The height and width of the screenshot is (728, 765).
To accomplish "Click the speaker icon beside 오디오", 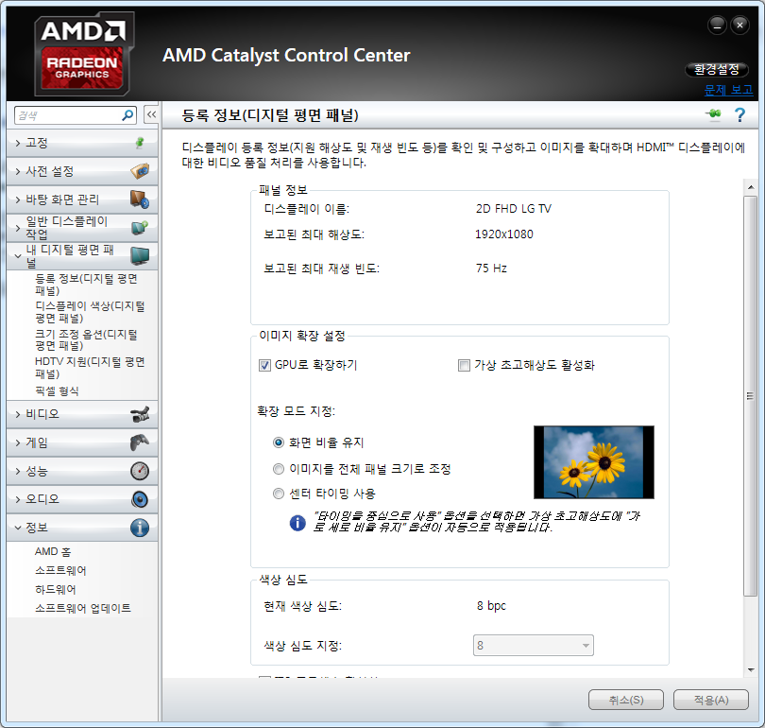I will (140, 499).
